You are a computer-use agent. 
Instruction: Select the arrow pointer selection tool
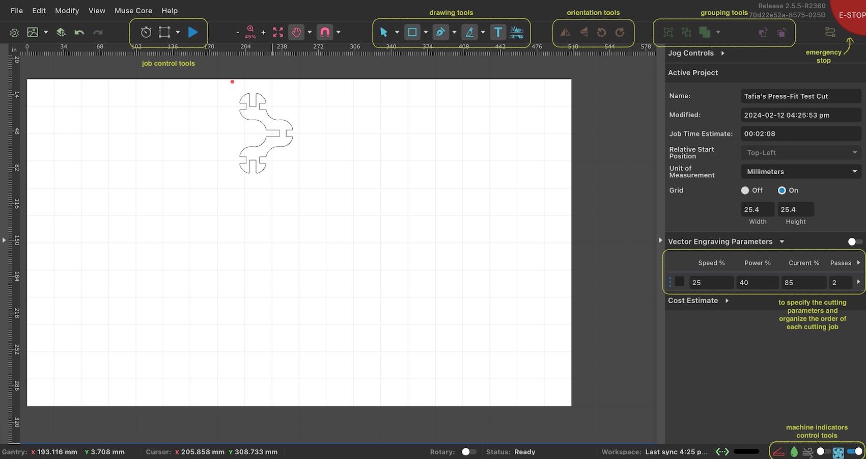pos(384,32)
